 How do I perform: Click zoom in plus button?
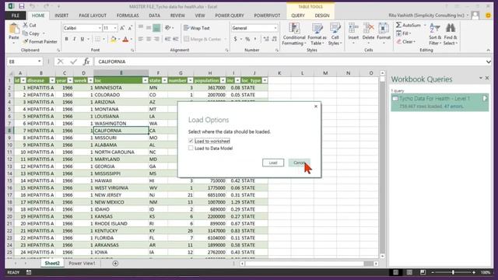[x=474, y=272]
